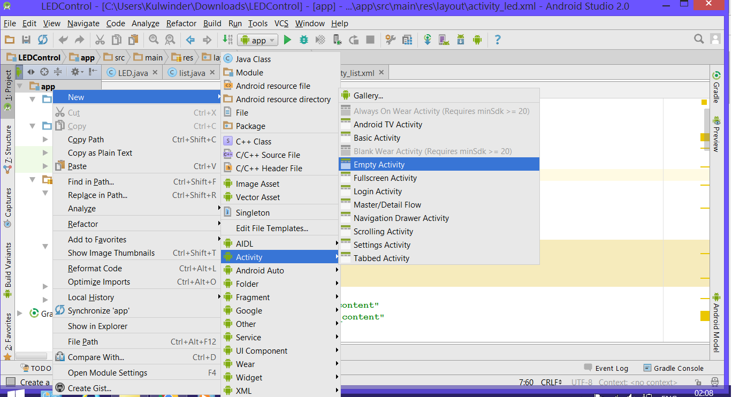Click the Open folder toolbar icon

[x=10, y=40]
